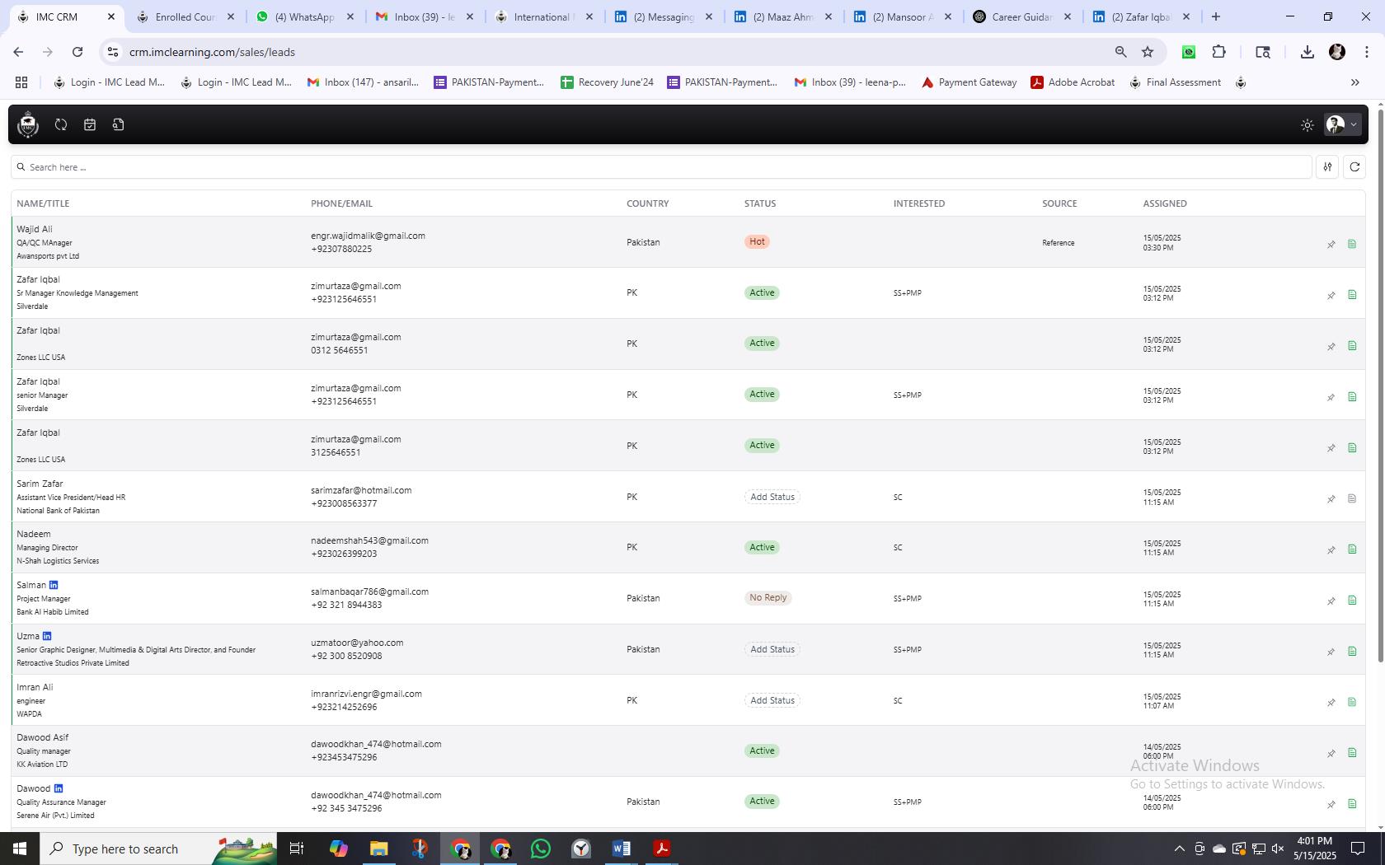The image size is (1385, 865).
Task: Click the IMC logo in CRM header
Action: 28,124
